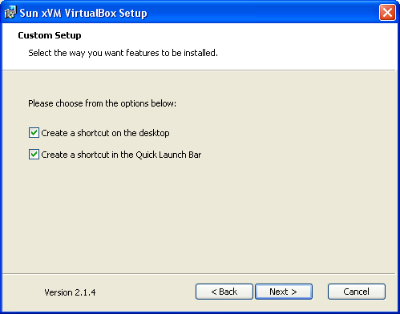Toggle the green checkmark beside desktop shortcut
The image size is (400, 314).
(34, 133)
